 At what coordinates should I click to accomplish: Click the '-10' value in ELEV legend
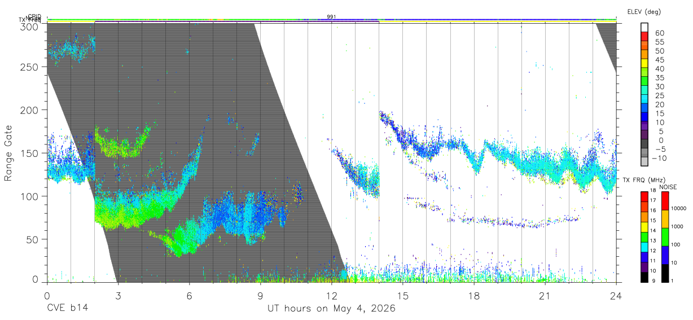click(660, 158)
